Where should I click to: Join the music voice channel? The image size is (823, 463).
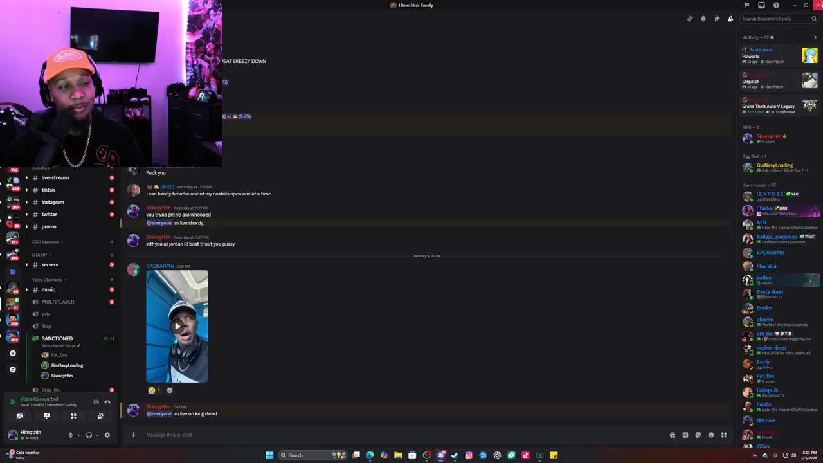pos(72,289)
